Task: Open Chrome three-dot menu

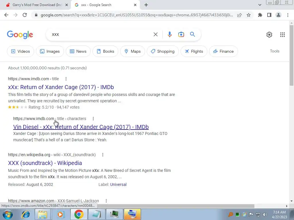Action: pos(288,15)
